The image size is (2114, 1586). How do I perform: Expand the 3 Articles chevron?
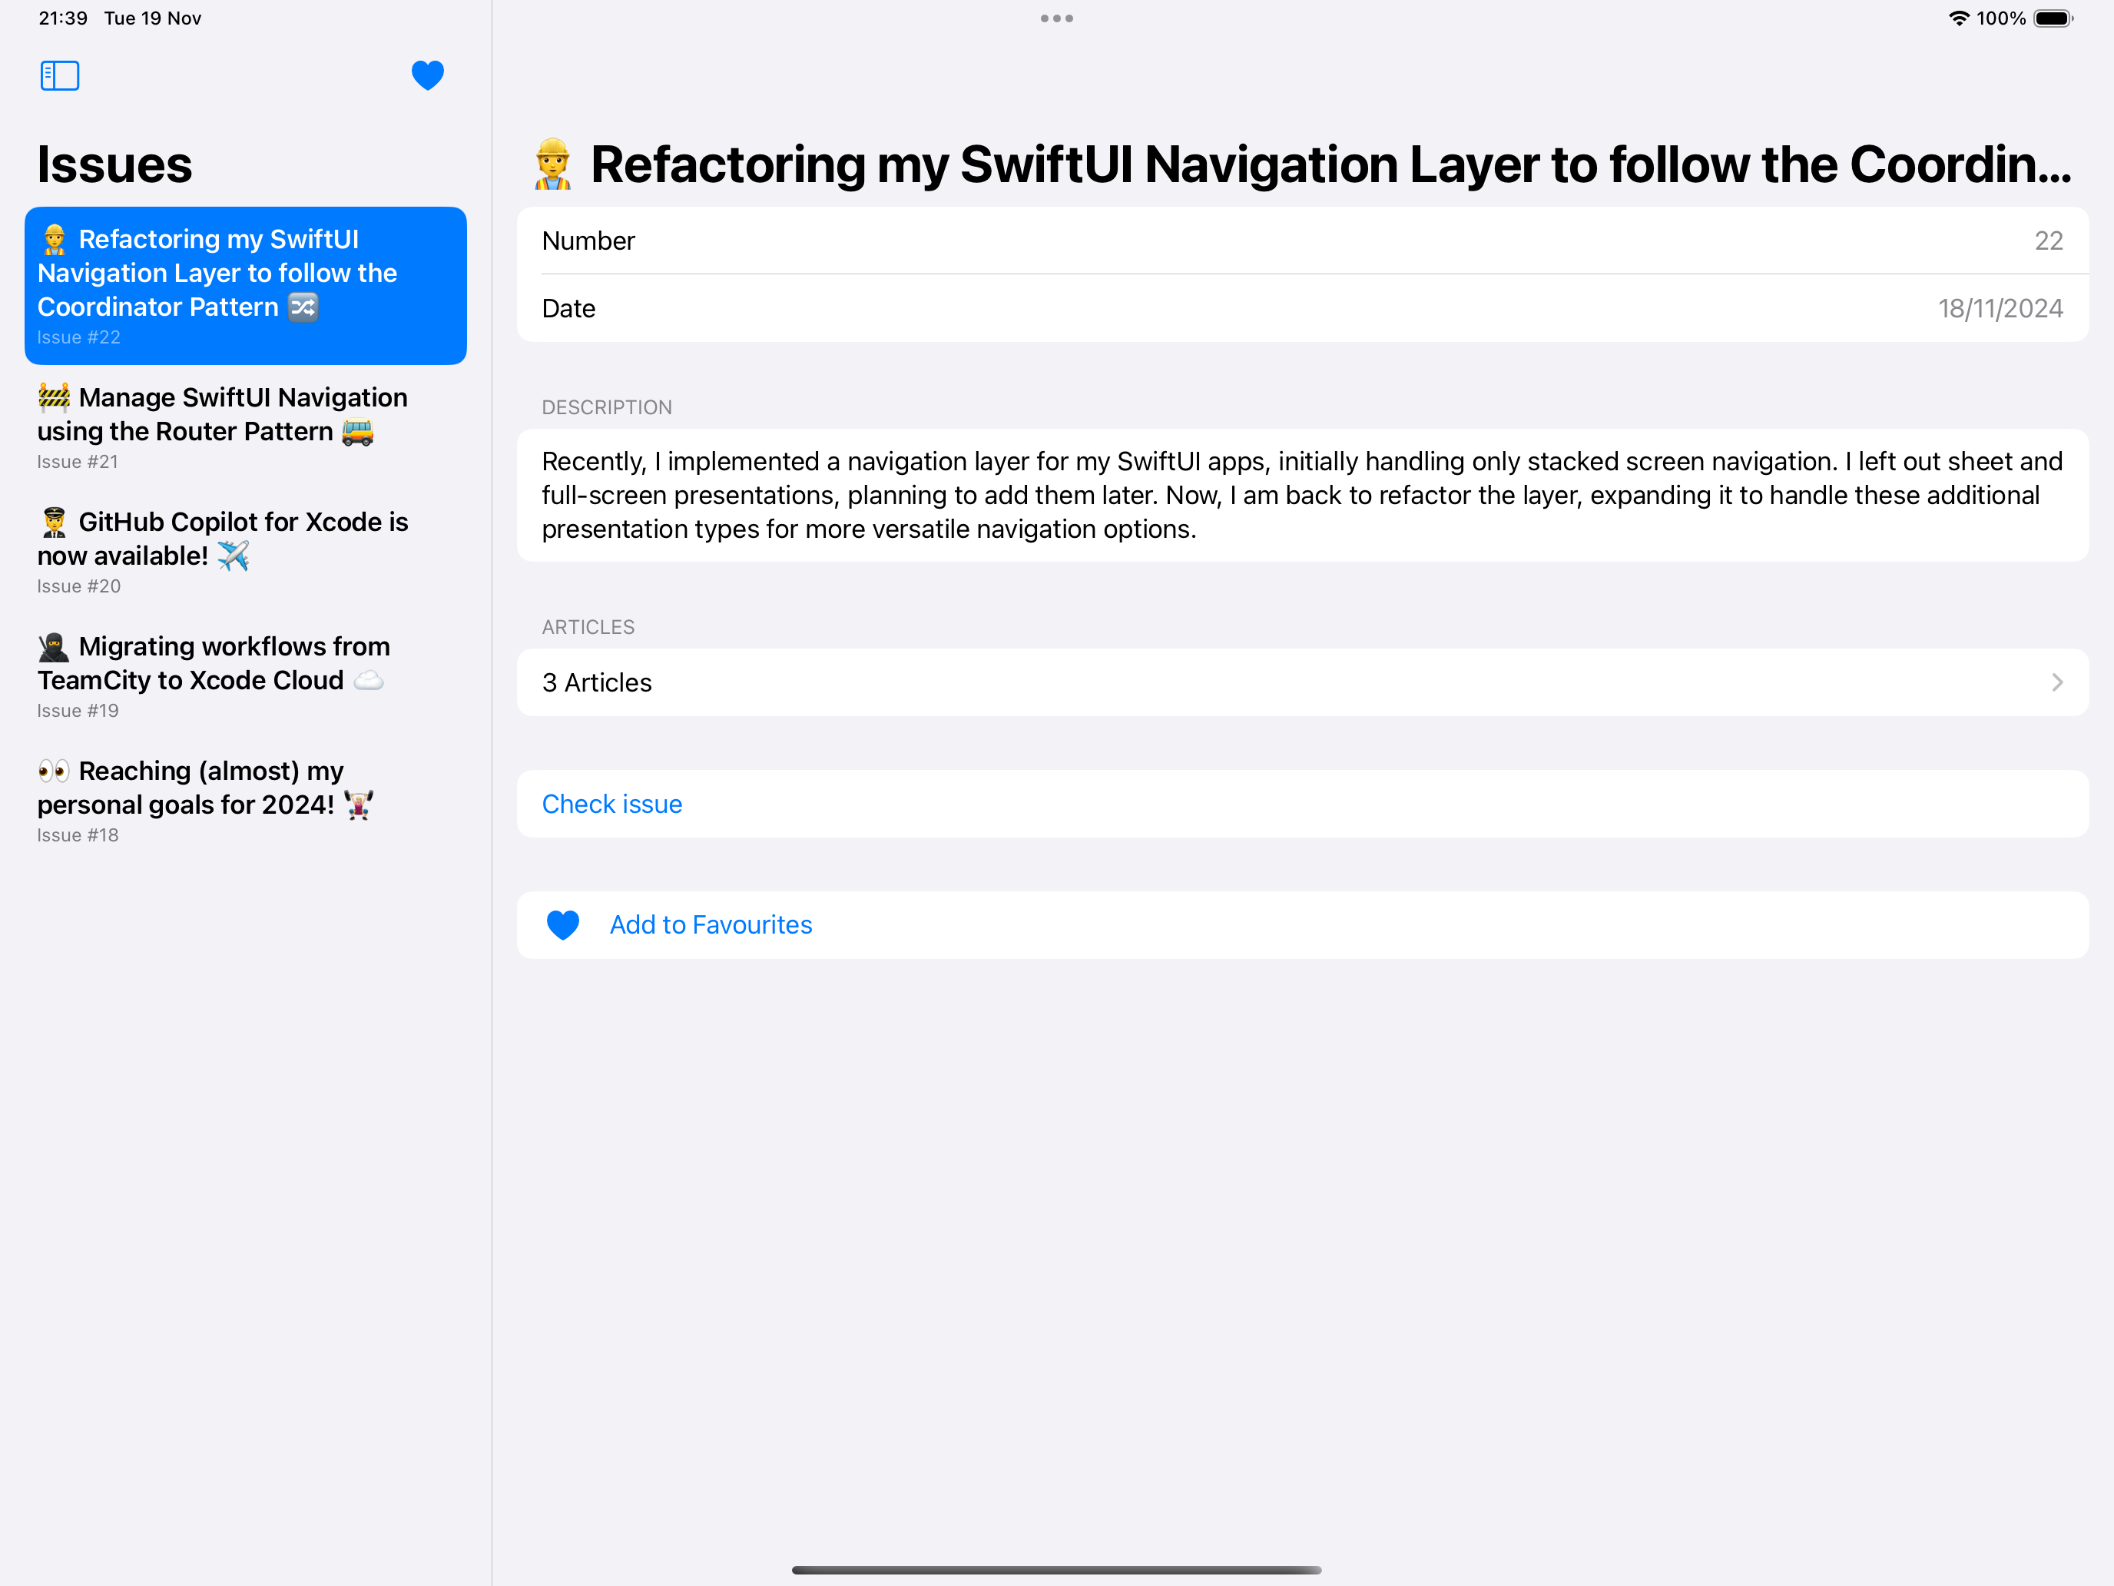2056,682
